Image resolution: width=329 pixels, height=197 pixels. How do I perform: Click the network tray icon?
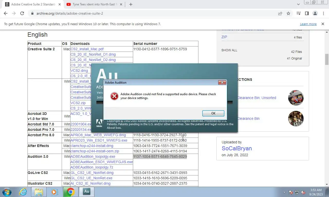pyautogui.click(x=297, y=192)
